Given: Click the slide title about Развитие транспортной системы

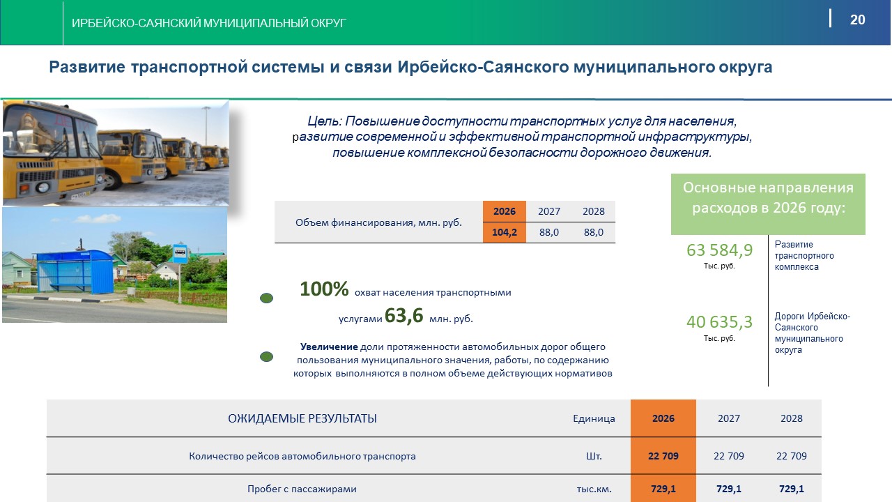Looking at the screenshot, I should pos(410,68).
